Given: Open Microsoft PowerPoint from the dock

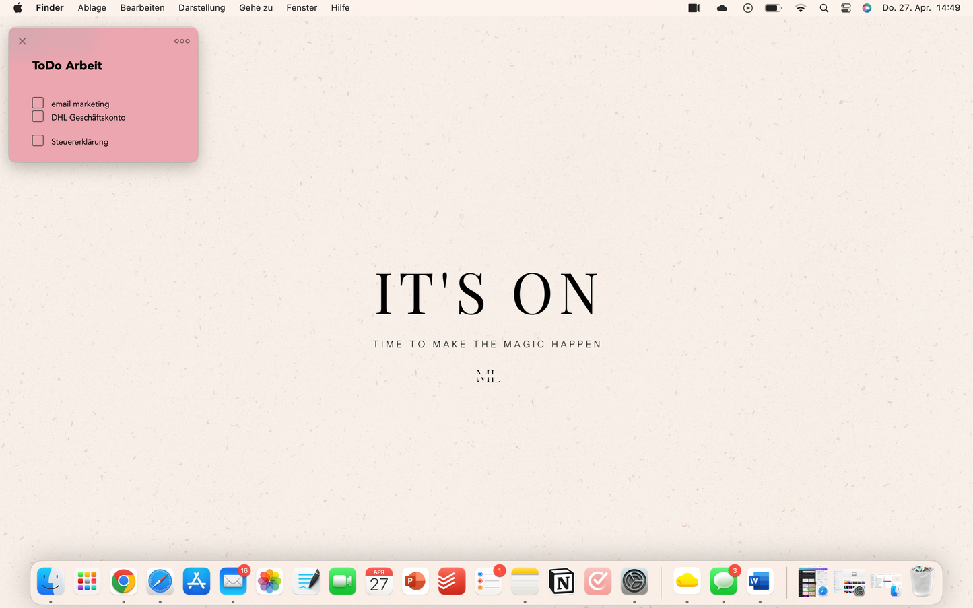Looking at the screenshot, I should click(415, 581).
